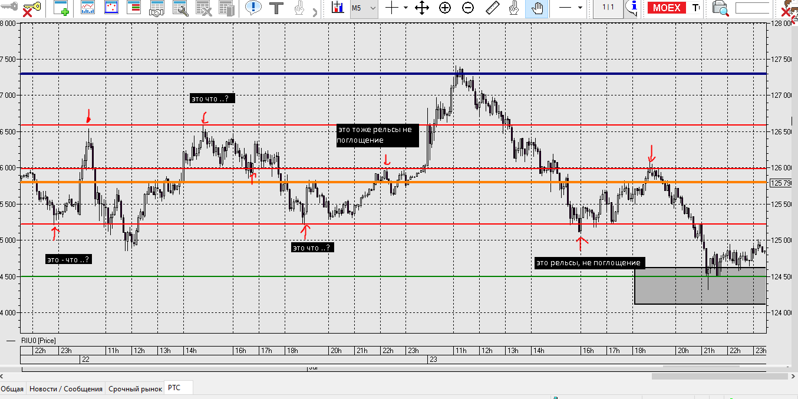This screenshot has width=798, height=399.
Task: Select the text T annotation tool
Action: (276, 8)
